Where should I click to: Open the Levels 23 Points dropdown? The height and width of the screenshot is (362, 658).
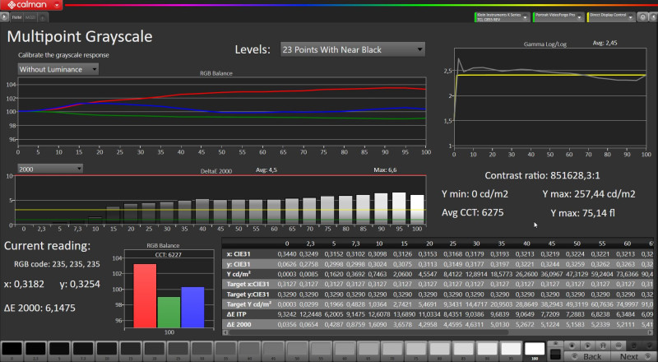pos(353,49)
